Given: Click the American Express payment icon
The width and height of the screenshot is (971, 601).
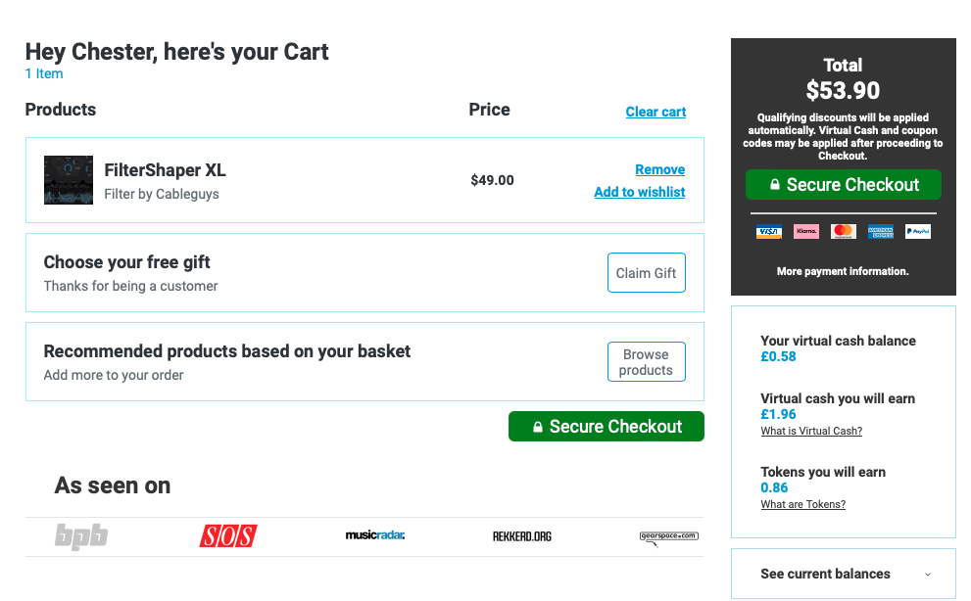Looking at the screenshot, I should click(880, 231).
